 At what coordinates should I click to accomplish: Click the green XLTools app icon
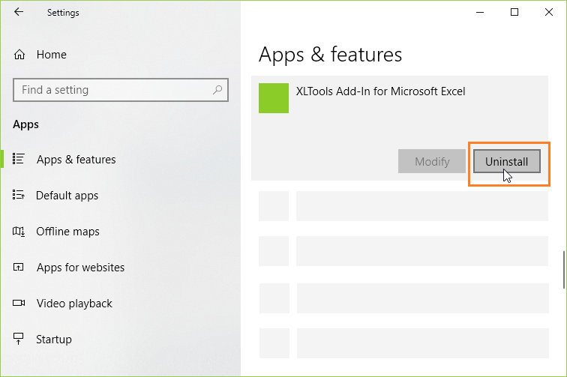coord(273,98)
